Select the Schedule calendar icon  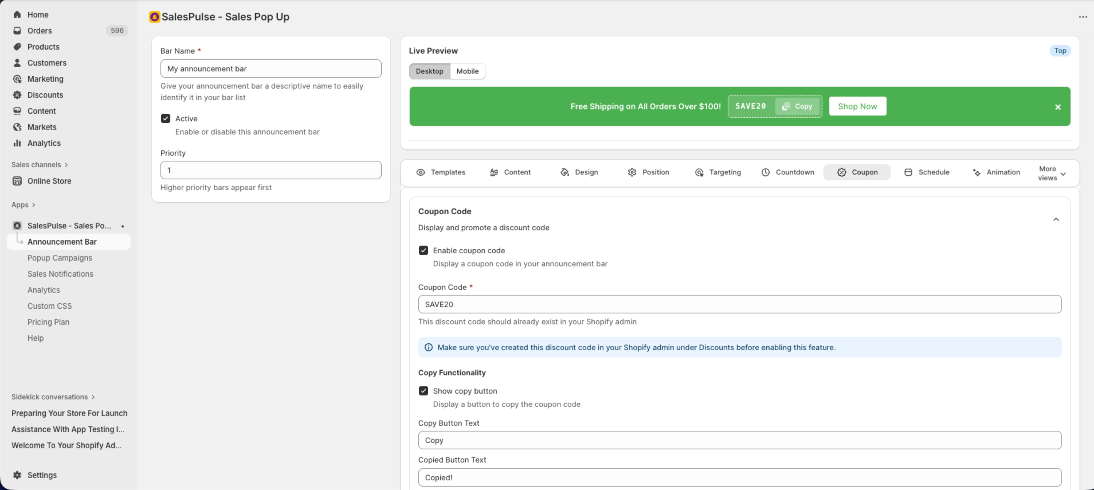(x=908, y=172)
